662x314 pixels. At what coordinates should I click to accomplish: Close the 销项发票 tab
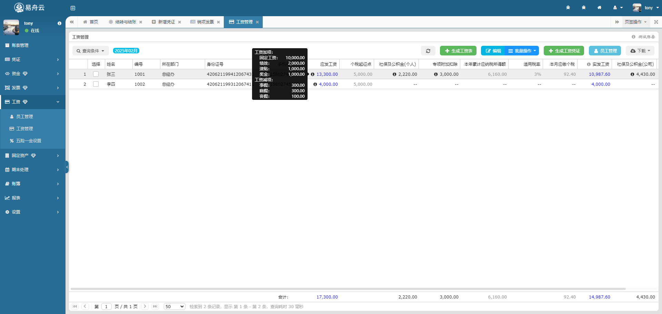219,22
